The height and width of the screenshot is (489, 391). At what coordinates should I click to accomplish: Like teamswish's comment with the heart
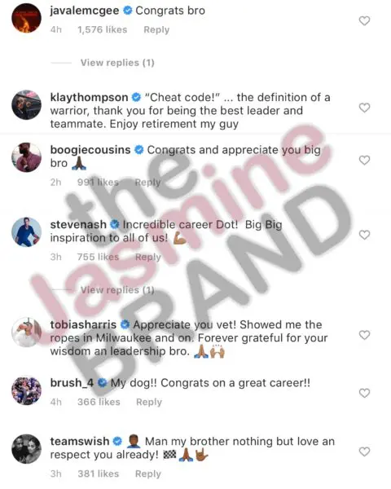[364, 452]
